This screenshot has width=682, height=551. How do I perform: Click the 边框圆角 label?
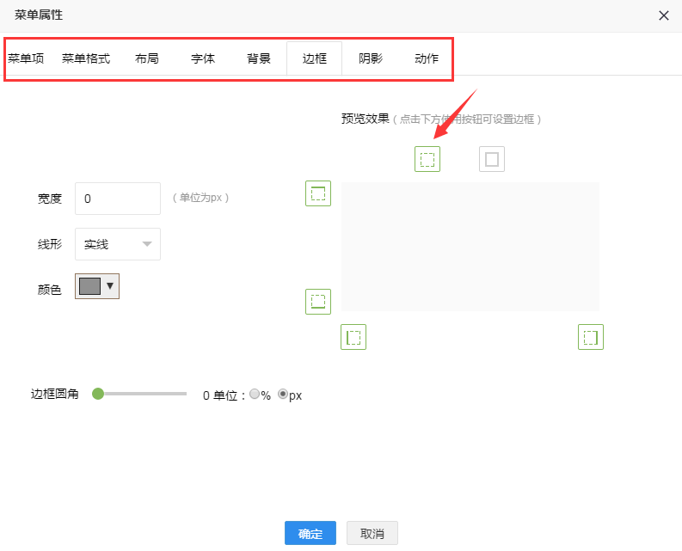click(x=54, y=394)
